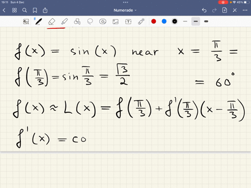
Task: Choose the blue pen color
Action: (x=164, y=21)
